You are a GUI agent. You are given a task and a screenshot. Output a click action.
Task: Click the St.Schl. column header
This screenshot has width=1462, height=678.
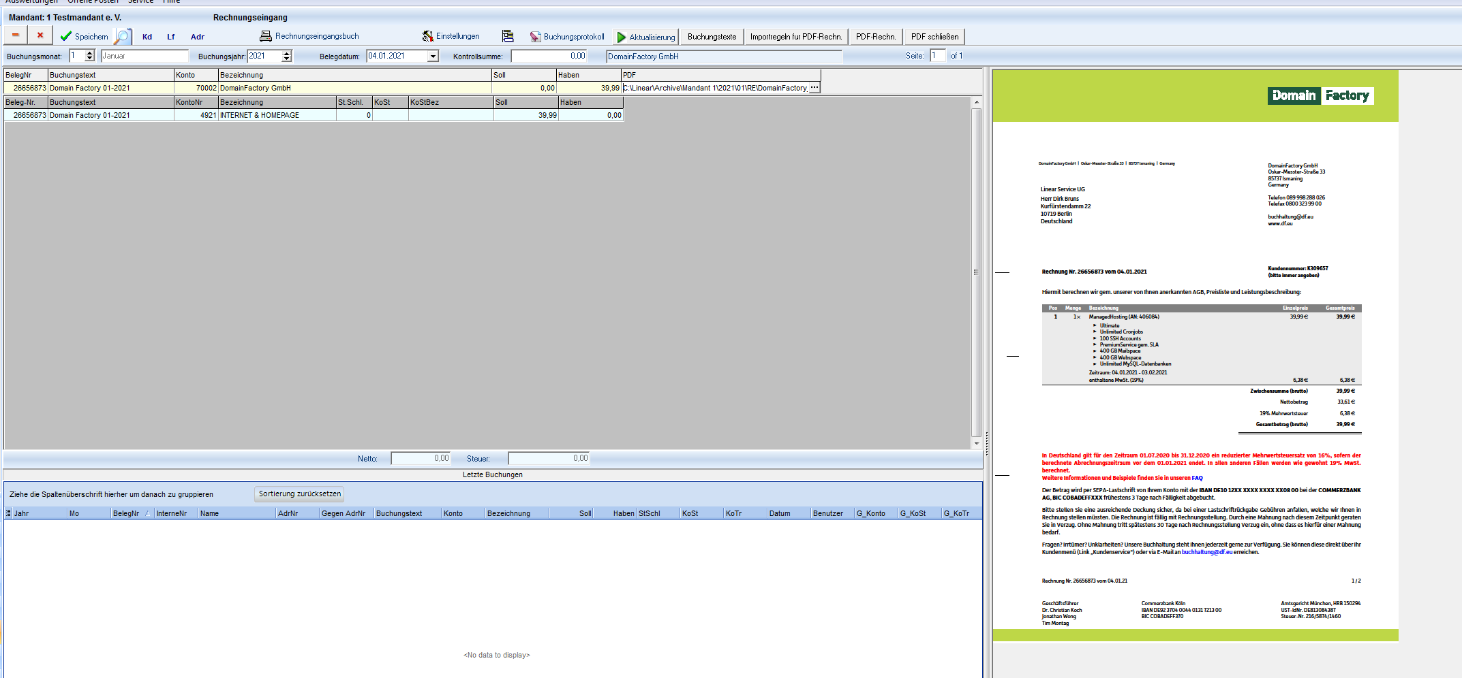[x=354, y=102]
